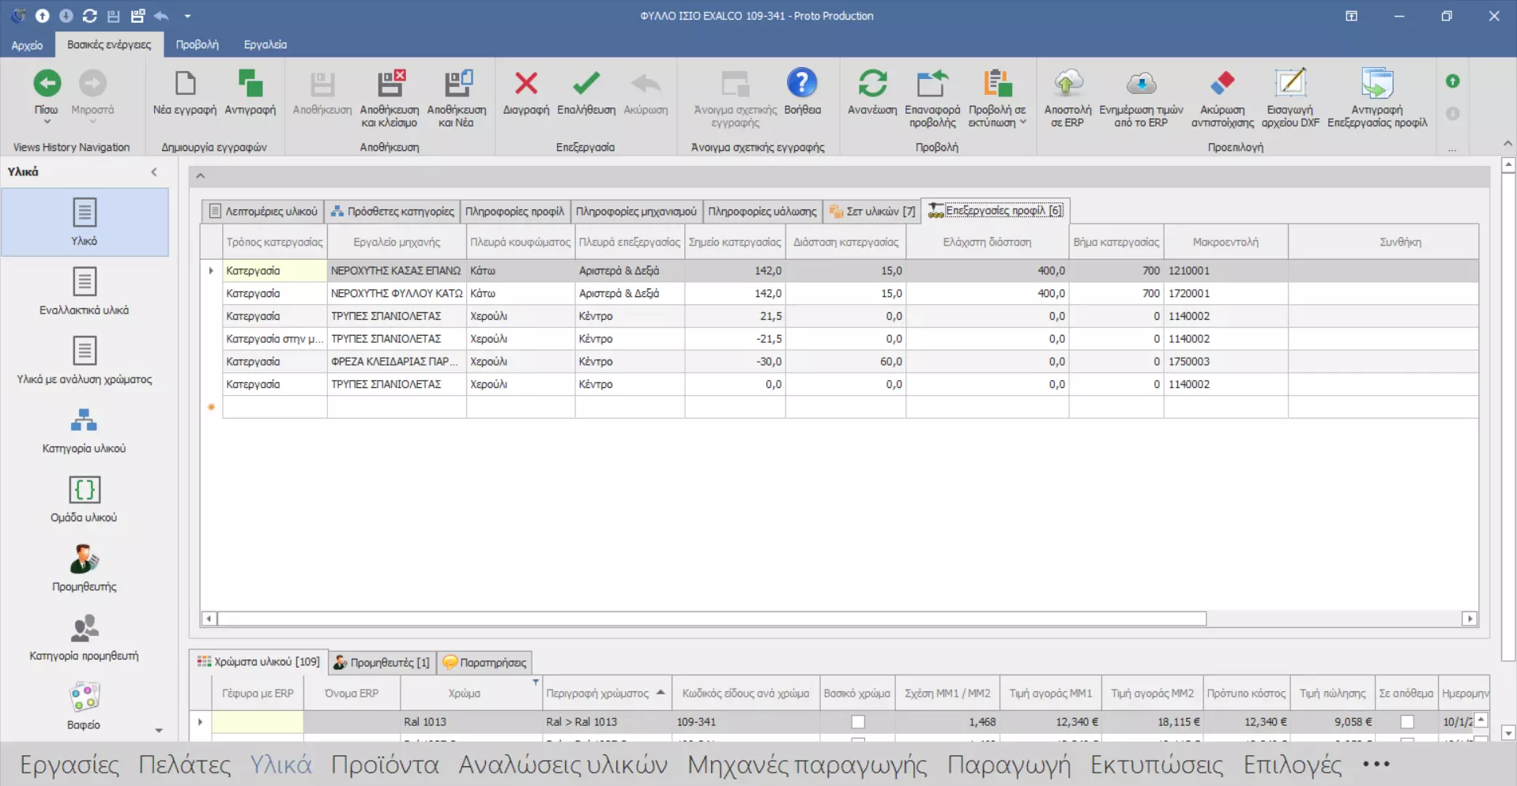Collapse the detail section chevron above tabs
Screen dimensions: 1517x786
click(201, 176)
